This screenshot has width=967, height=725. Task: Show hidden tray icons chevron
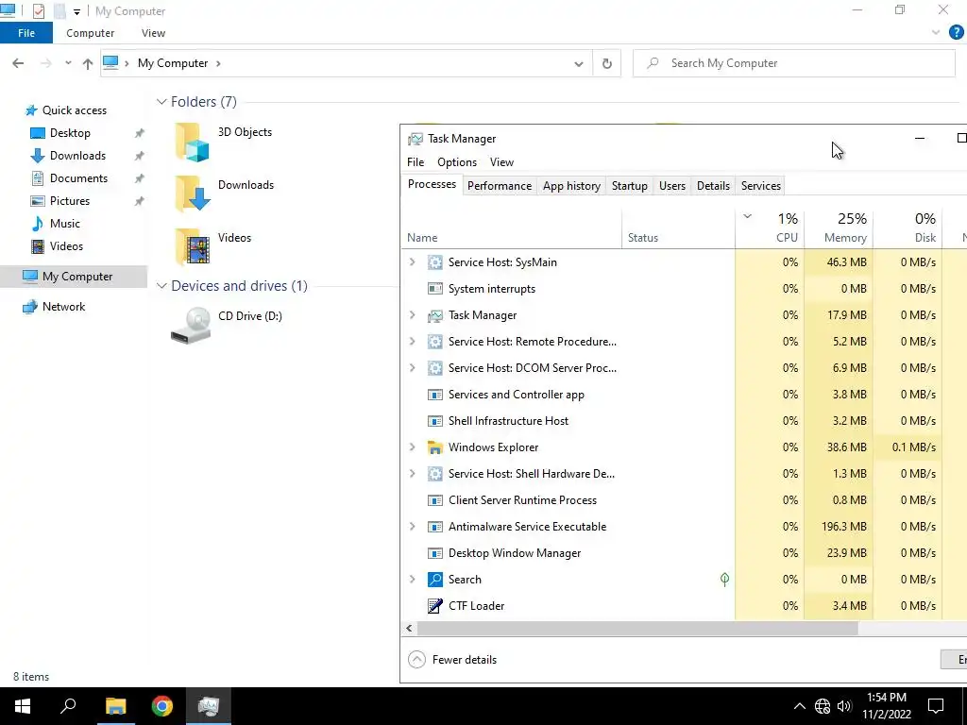pyautogui.click(x=799, y=706)
